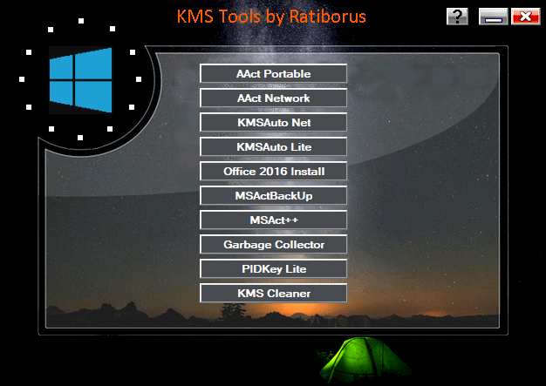Launch AAct Portable

point(273,74)
